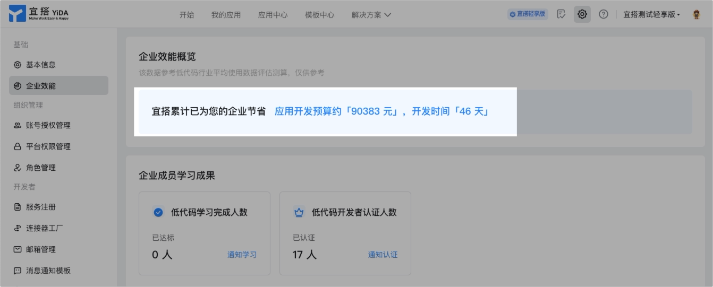Go to 我的应用 in top navigation
The height and width of the screenshot is (287, 713).
point(226,15)
